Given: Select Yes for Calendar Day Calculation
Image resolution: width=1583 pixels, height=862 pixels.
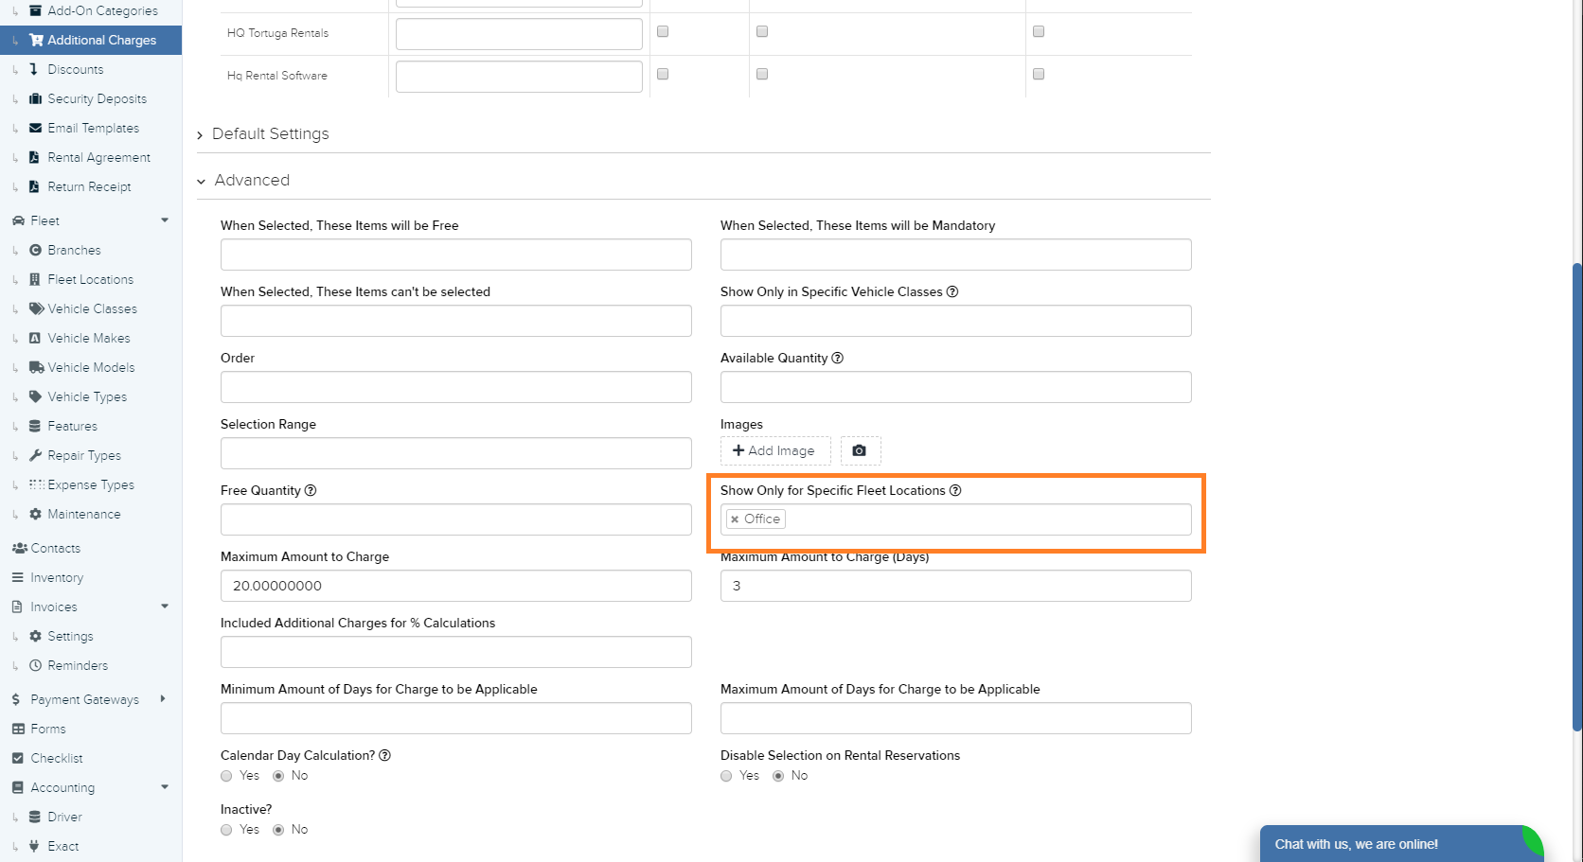Looking at the screenshot, I should (x=226, y=776).
